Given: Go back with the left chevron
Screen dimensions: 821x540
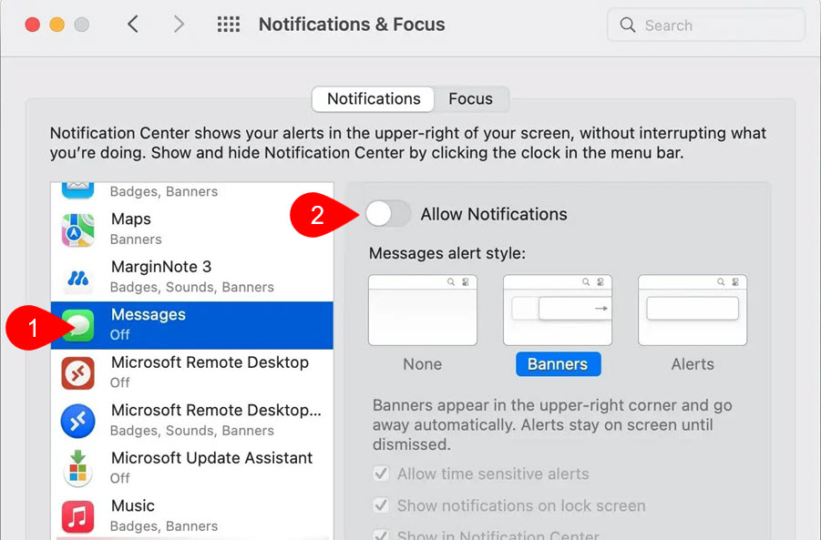Looking at the screenshot, I should (133, 24).
